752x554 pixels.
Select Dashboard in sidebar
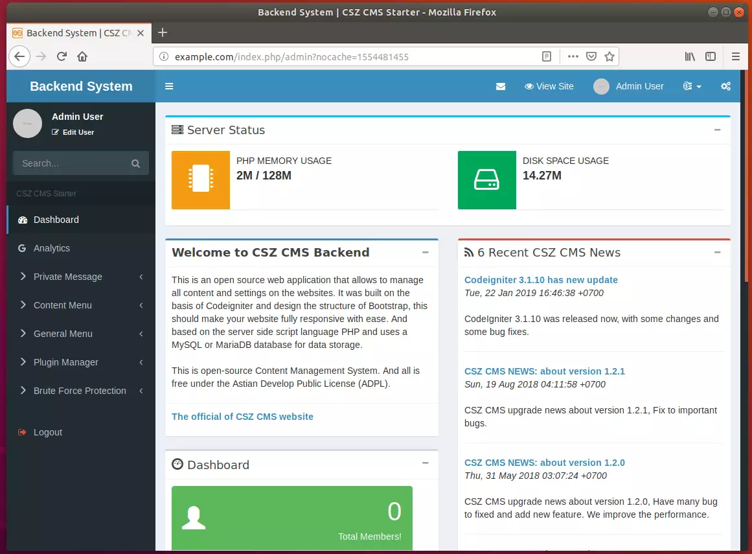click(80, 220)
